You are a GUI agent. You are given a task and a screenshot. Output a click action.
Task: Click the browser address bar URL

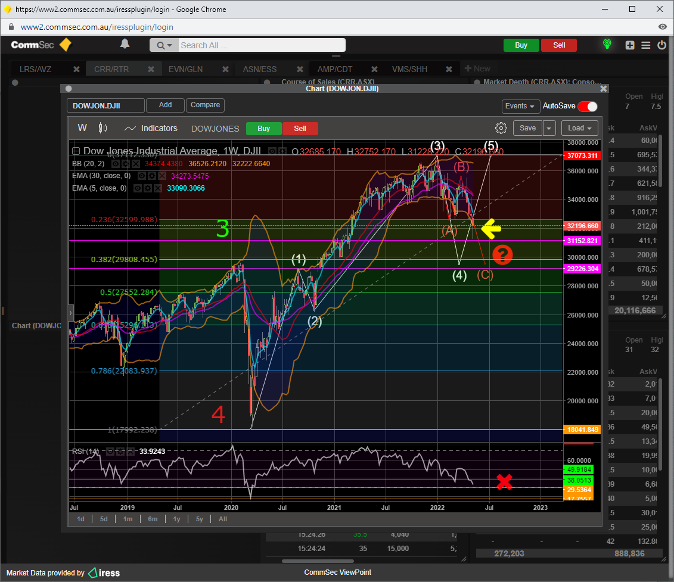tap(97, 27)
